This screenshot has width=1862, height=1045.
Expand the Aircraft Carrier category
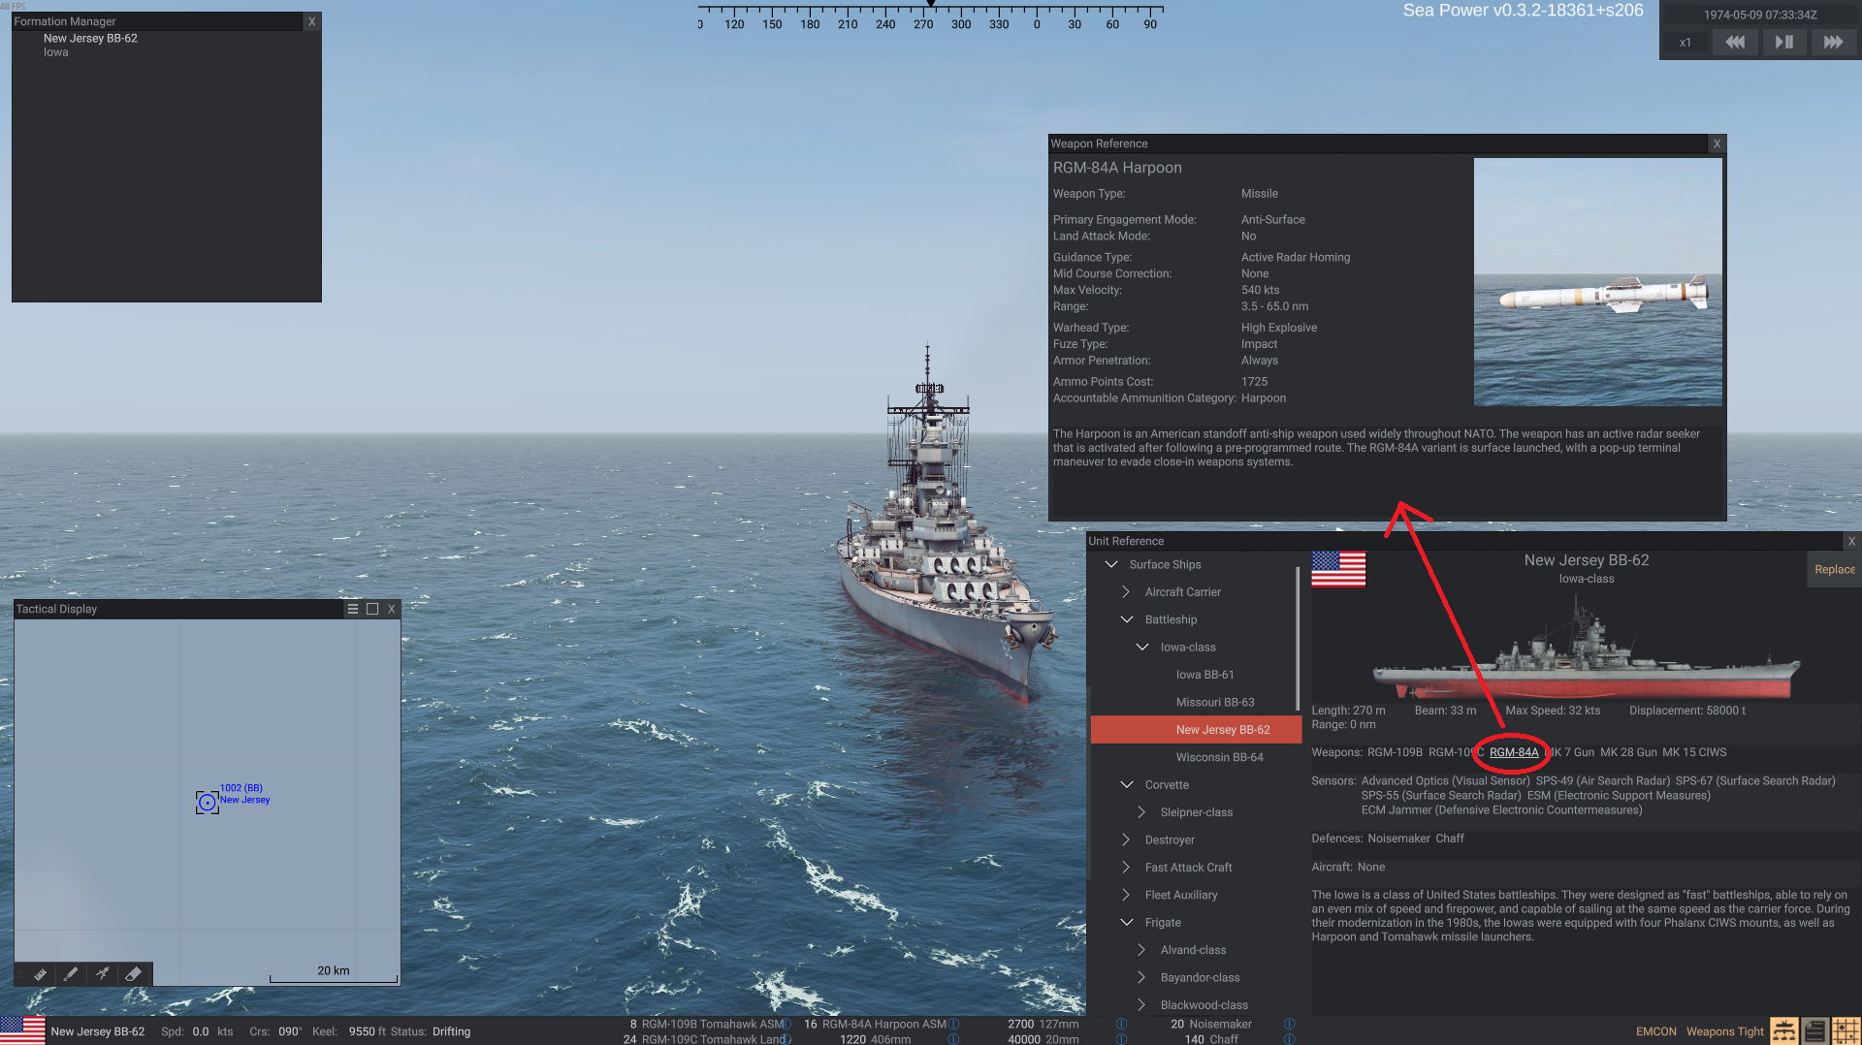(1126, 591)
